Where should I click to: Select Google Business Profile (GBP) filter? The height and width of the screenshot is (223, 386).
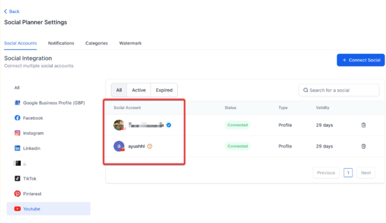point(54,103)
